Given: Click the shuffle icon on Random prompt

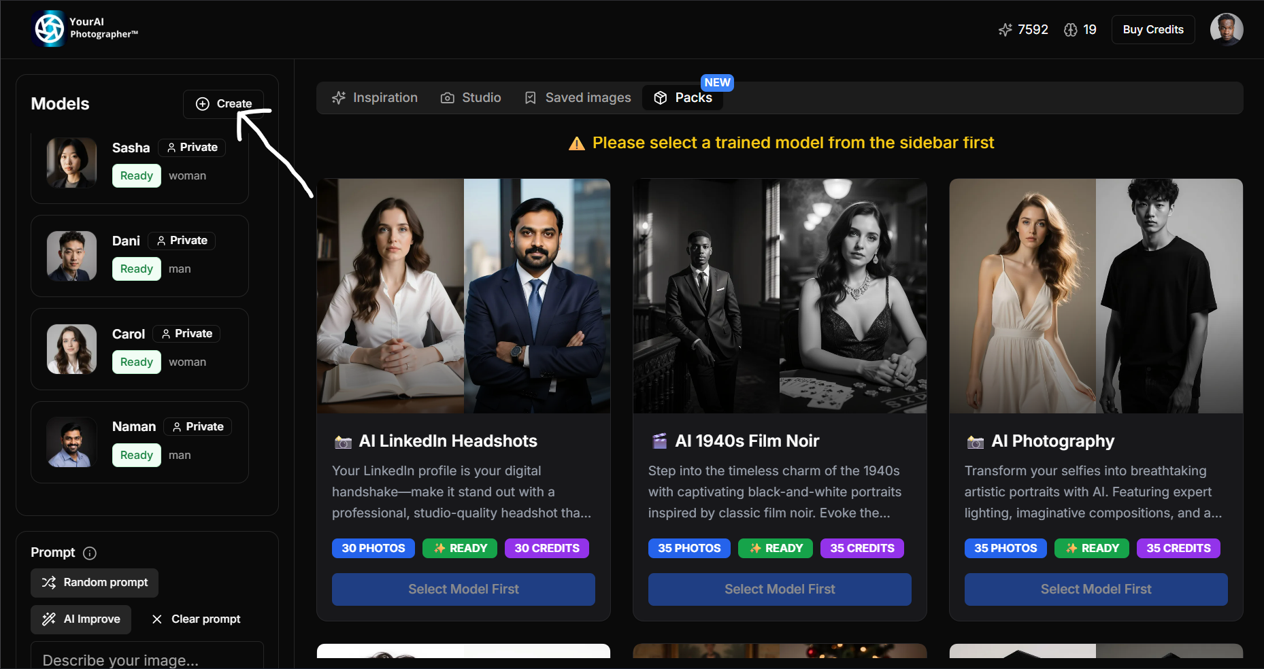Looking at the screenshot, I should pyautogui.click(x=48, y=582).
